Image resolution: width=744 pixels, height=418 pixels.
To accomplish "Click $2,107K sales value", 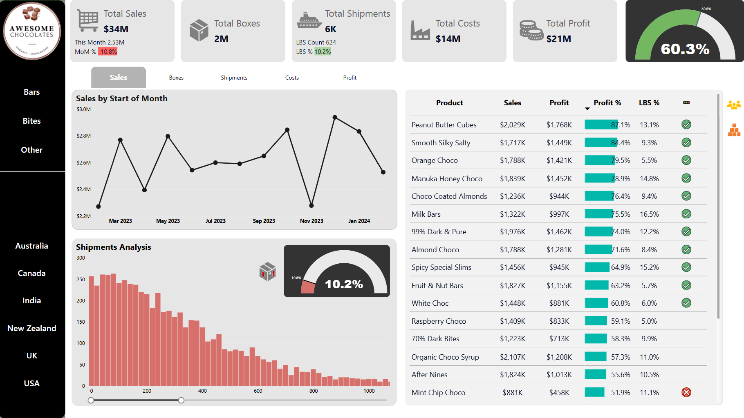I will 513,357.
